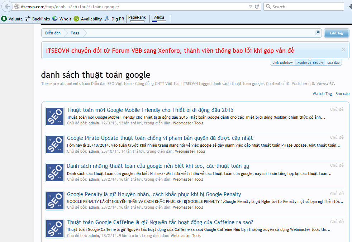
Task: Click the Watch Tag link
Action: point(322,94)
